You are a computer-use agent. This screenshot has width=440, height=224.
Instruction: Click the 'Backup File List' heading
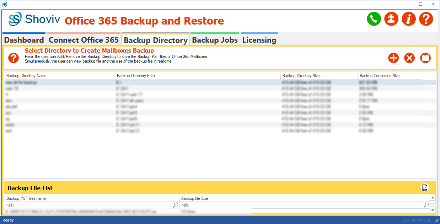(x=30, y=188)
